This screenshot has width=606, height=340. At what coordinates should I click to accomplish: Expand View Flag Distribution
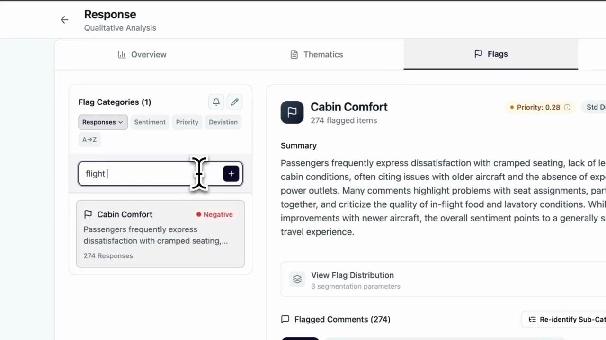352,275
